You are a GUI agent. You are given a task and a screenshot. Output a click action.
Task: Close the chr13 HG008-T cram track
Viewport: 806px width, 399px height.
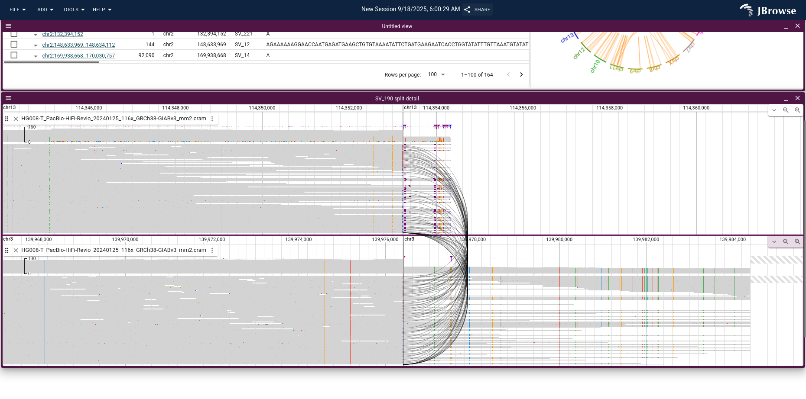(x=16, y=119)
